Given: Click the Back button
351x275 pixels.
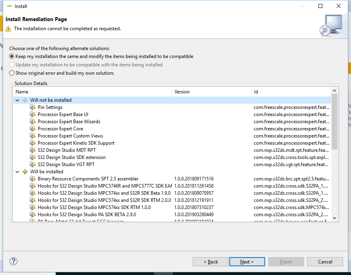Looking at the screenshot, I should pyautogui.click(x=211, y=262).
